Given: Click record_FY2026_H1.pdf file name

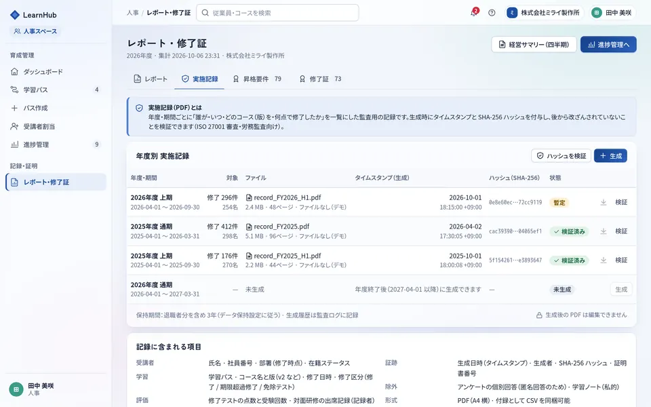Looking at the screenshot, I should click(x=288, y=197).
